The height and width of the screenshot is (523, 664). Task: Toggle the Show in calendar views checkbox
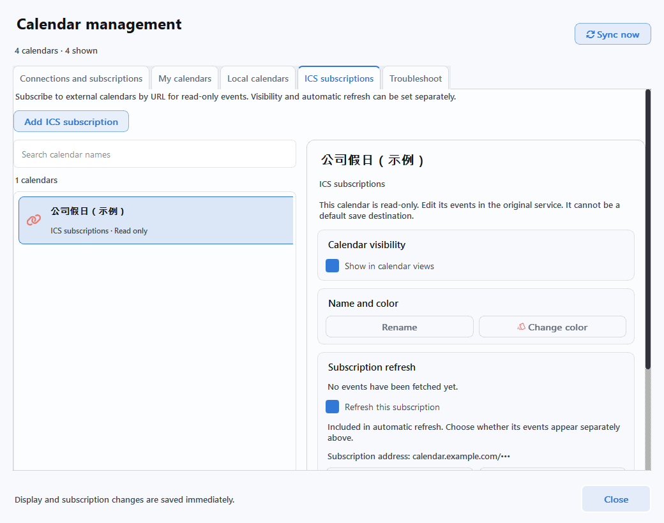click(x=333, y=266)
